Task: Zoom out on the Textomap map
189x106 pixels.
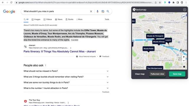Action: pyautogui.click(x=184, y=61)
